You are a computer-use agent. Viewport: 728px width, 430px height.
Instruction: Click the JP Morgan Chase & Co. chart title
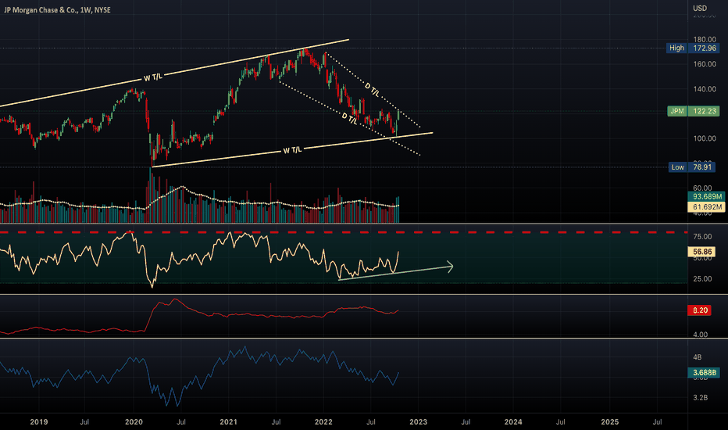coord(58,9)
